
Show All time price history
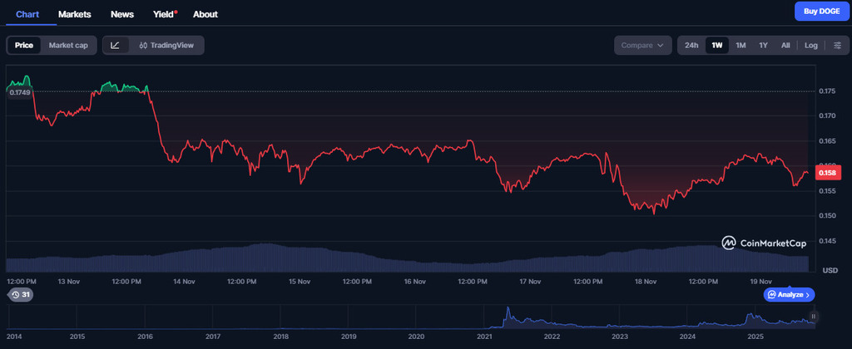pos(785,45)
